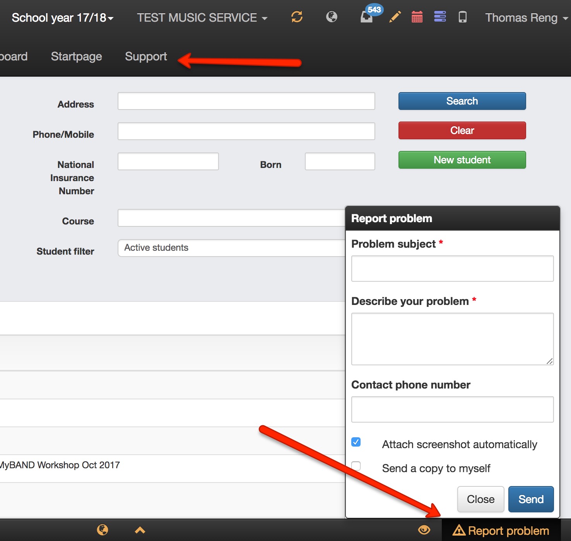Click the orange refresh/sync icon

pos(296,17)
